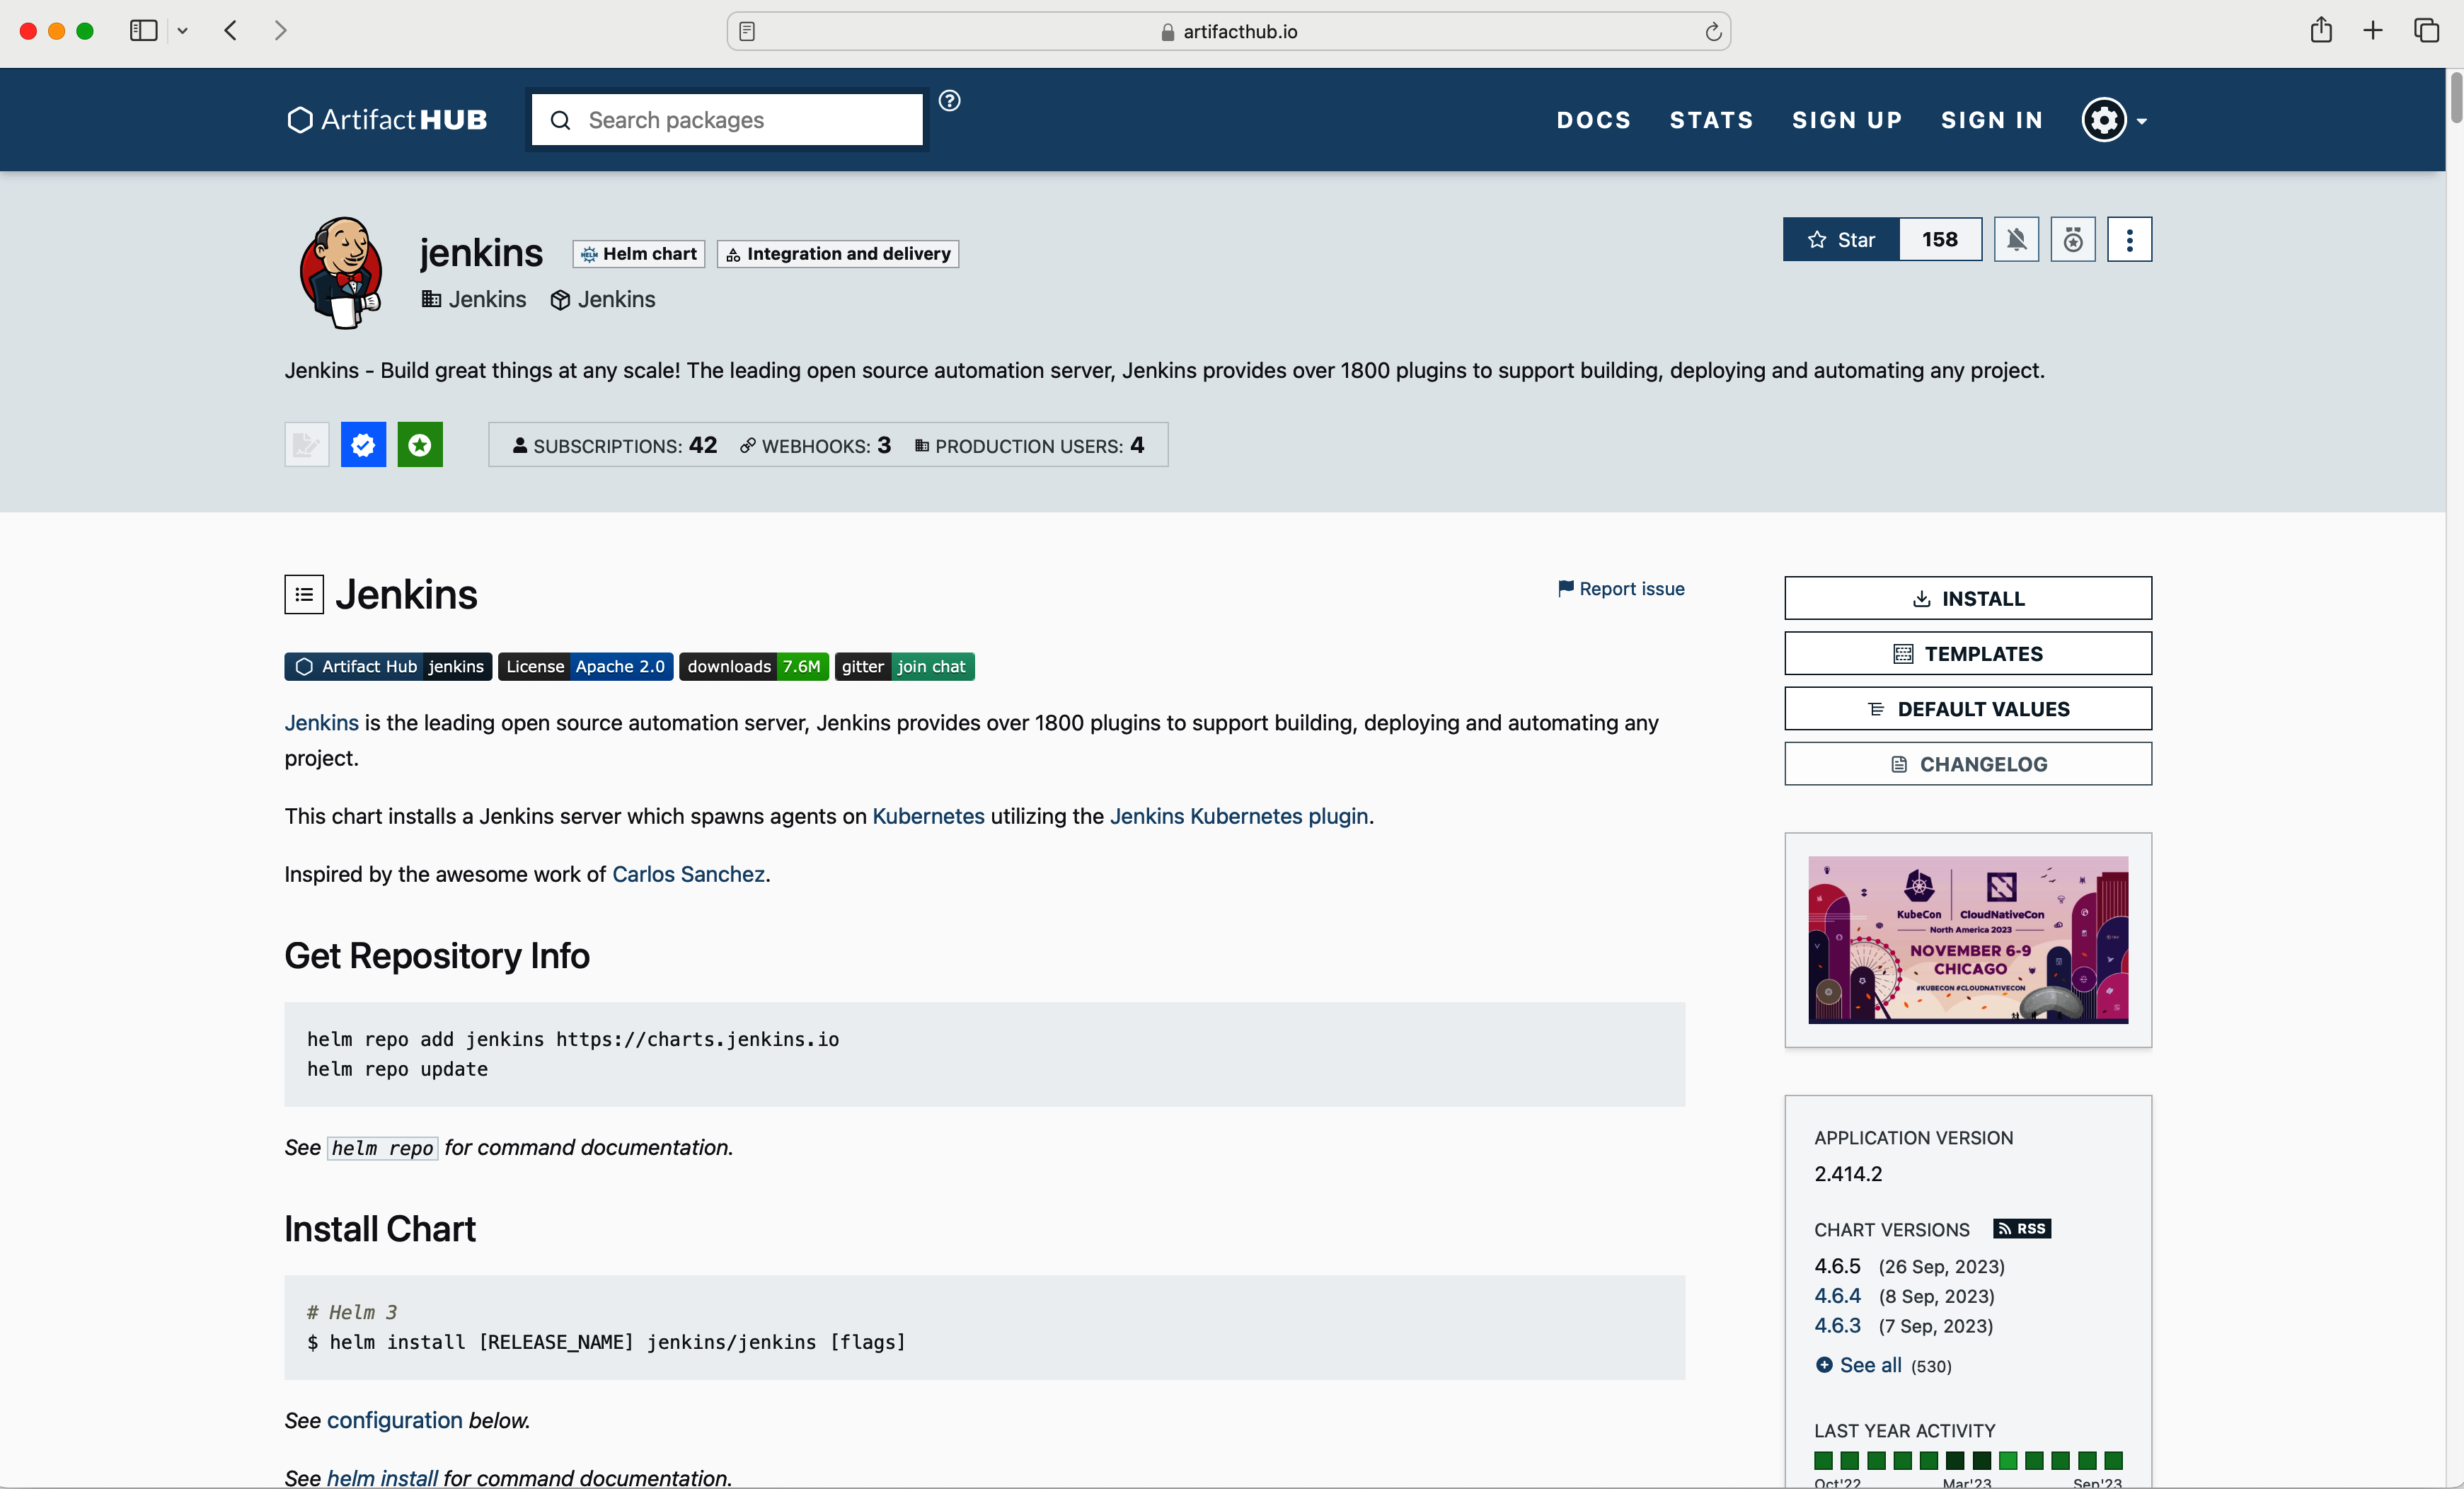Open the table of contents icon
This screenshot has width=2464, height=1489.
tap(304, 595)
